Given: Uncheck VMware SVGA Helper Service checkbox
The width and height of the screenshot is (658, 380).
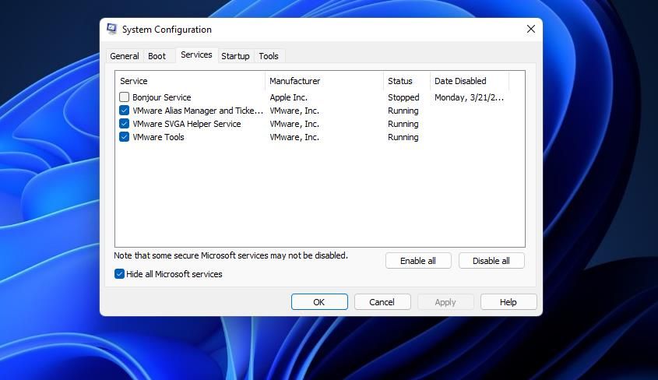Looking at the screenshot, I should pos(125,124).
